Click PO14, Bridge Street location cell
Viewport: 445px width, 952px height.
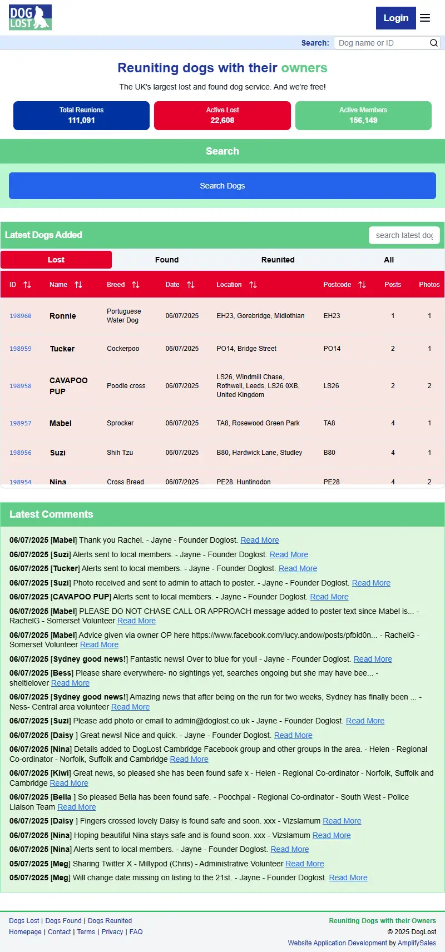[x=246, y=349]
